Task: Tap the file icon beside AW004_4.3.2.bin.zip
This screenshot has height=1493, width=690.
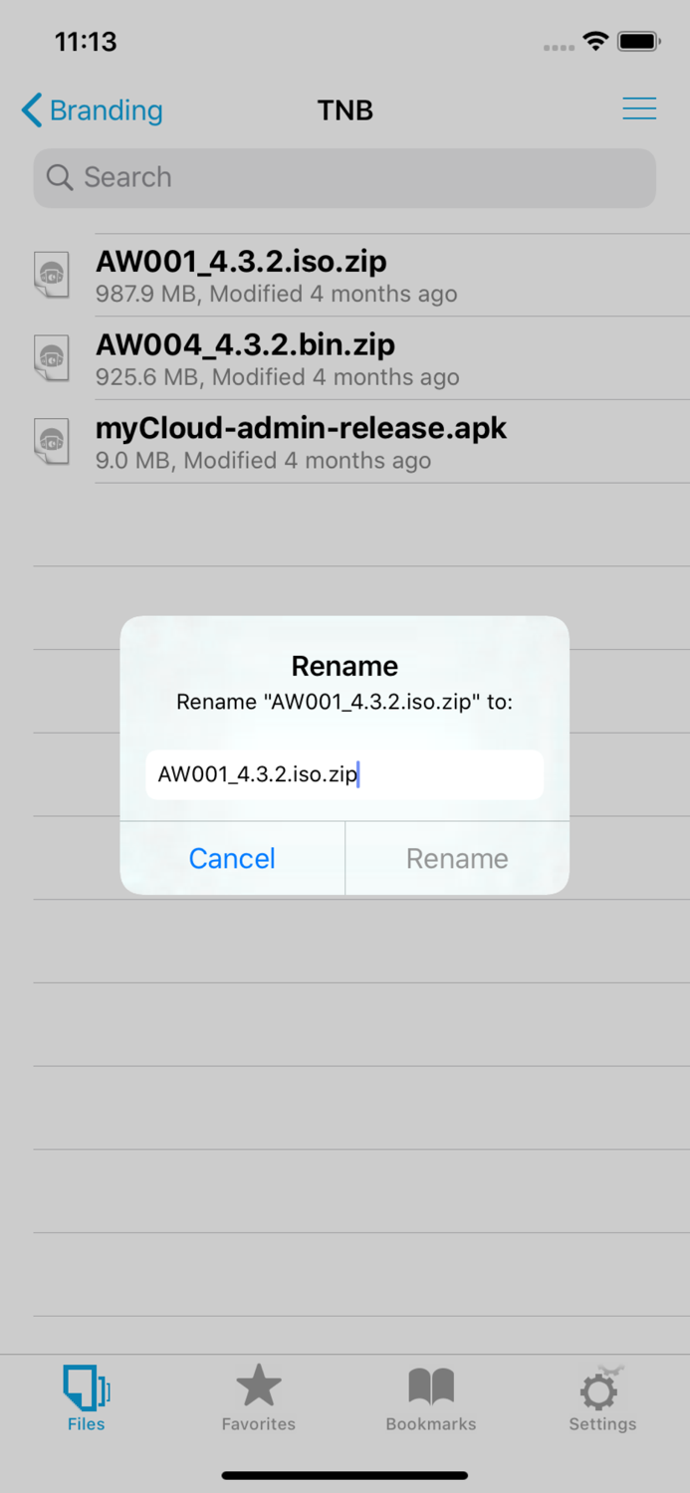Action: (x=52, y=358)
